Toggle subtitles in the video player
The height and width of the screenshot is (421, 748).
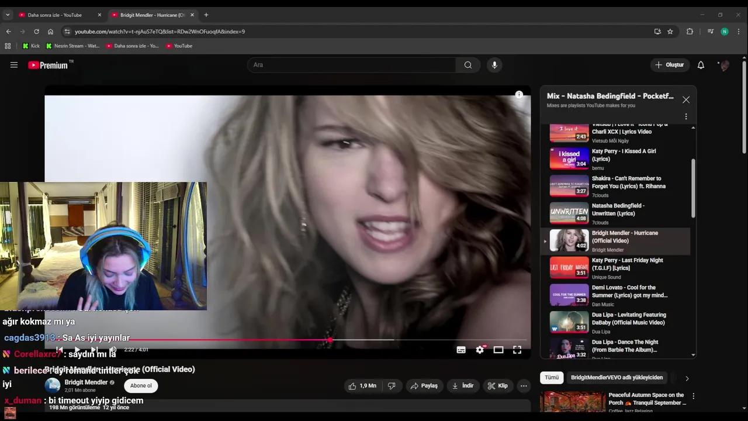pyautogui.click(x=461, y=350)
